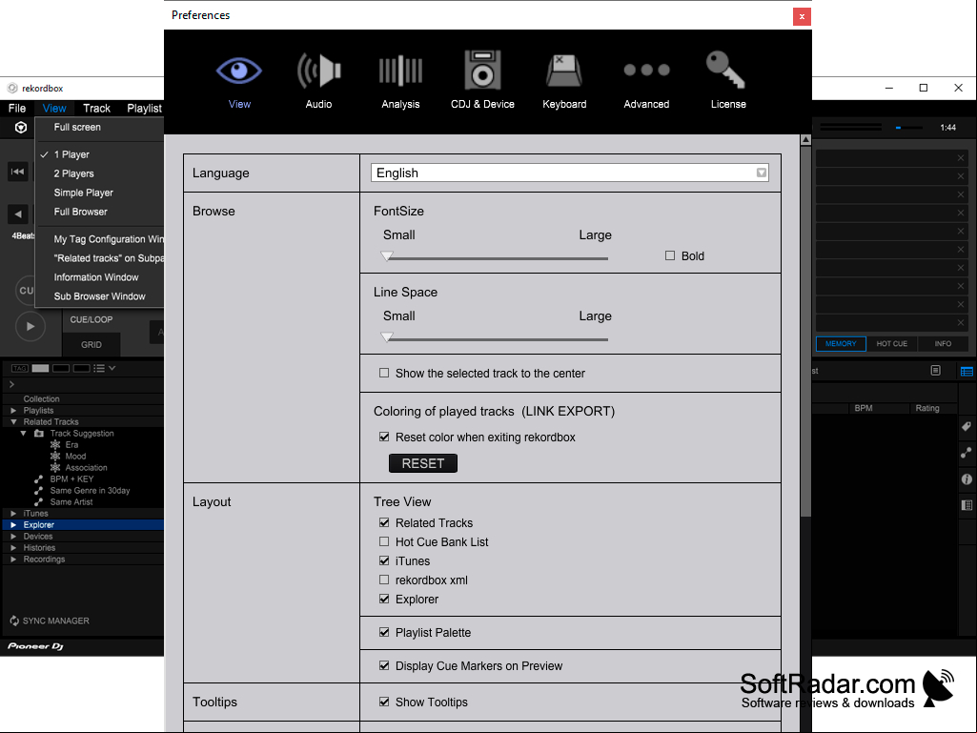Image resolution: width=977 pixels, height=733 pixels.
Task: Toggle Show the selected track to the center
Action: pyautogui.click(x=384, y=373)
